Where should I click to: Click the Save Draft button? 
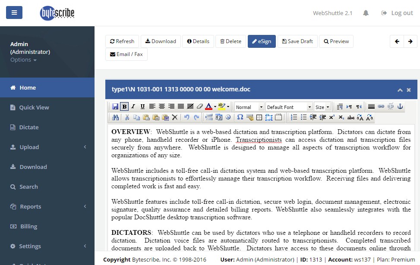point(297,41)
